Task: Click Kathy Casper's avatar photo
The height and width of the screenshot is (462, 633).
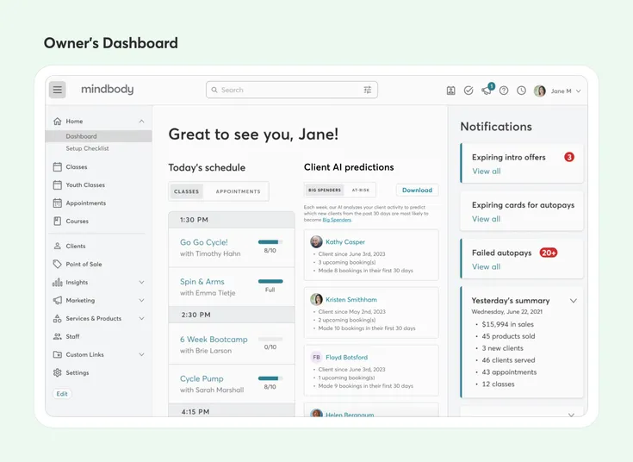Action: (316, 241)
